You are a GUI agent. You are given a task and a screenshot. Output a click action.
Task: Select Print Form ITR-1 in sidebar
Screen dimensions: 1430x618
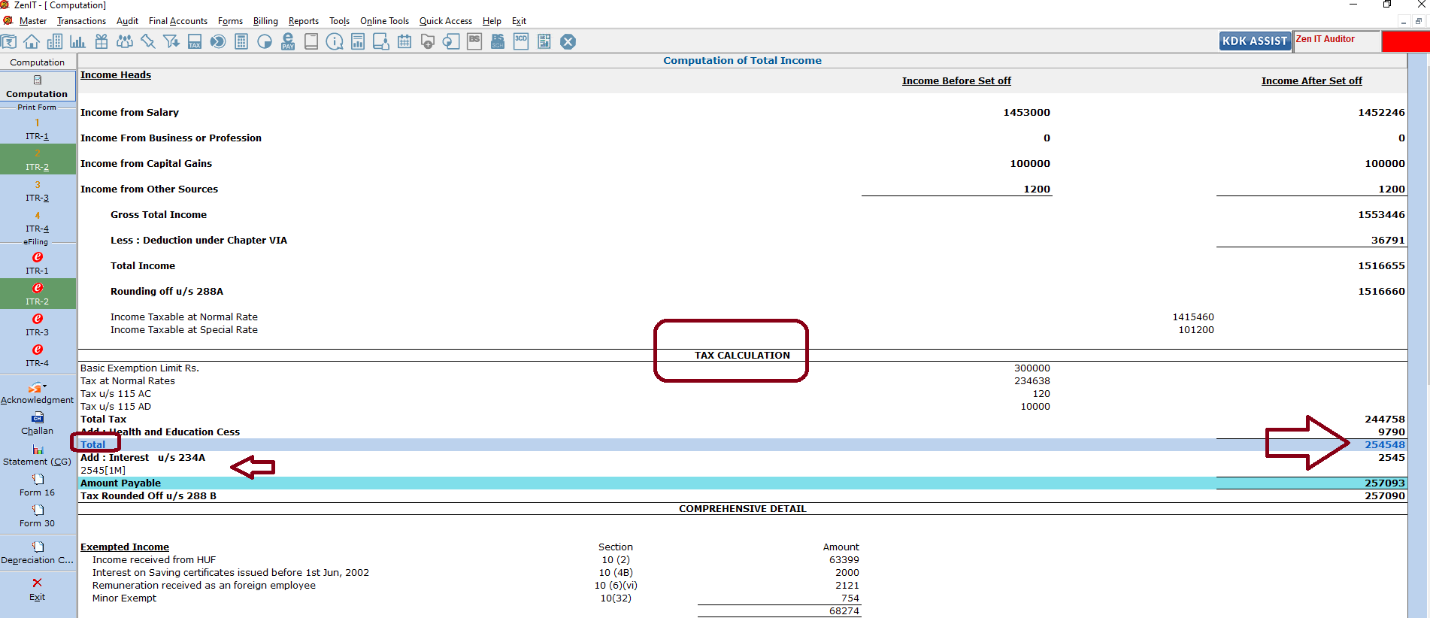[38, 129]
